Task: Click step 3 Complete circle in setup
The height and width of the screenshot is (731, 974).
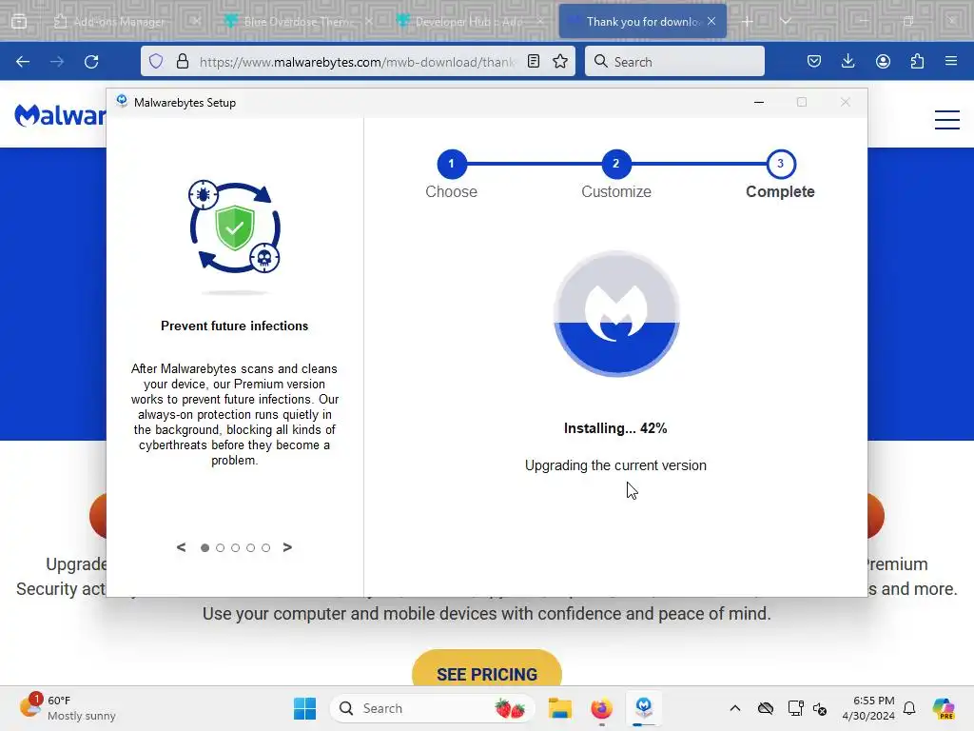Action: [x=781, y=164]
